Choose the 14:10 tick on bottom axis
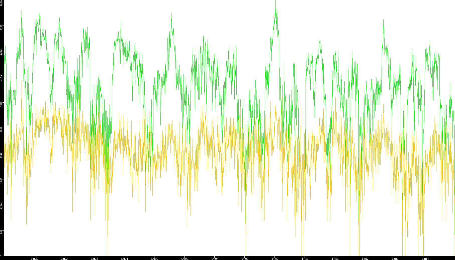The width and height of the screenshot is (455, 260). coord(305,258)
